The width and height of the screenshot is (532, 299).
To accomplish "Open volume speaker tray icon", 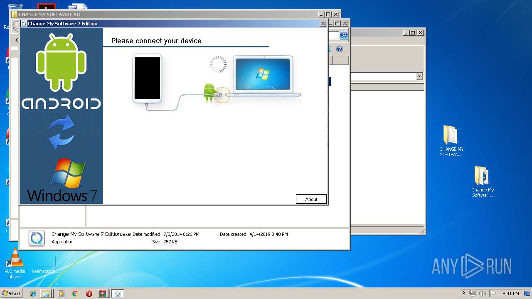I will click(x=483, y=294).
